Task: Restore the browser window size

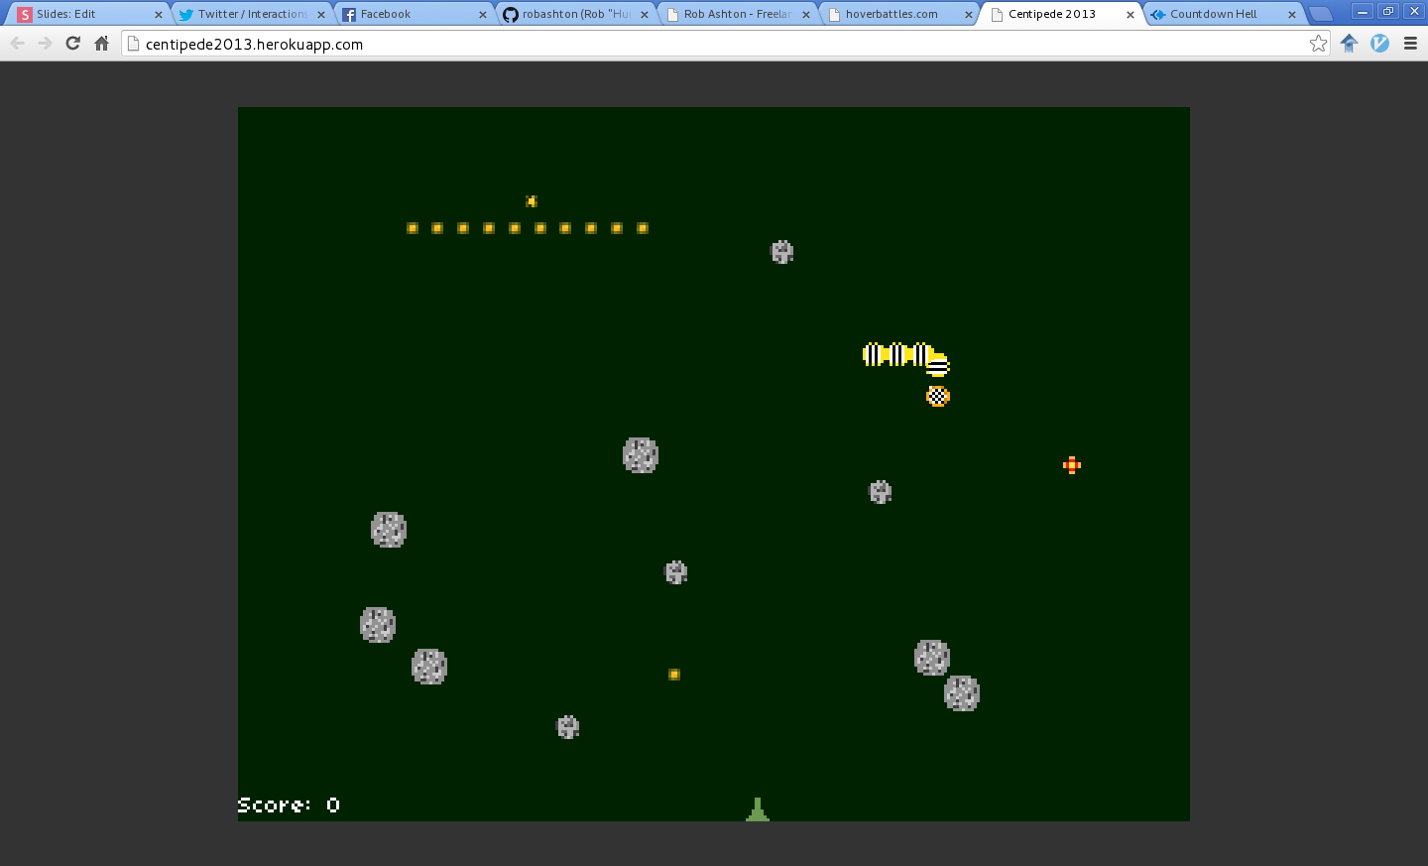Action: pos(1388,12)
